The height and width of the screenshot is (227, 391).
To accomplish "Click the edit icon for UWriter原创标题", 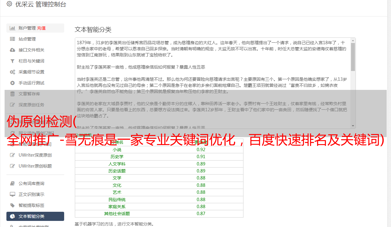I will point(13,166).
